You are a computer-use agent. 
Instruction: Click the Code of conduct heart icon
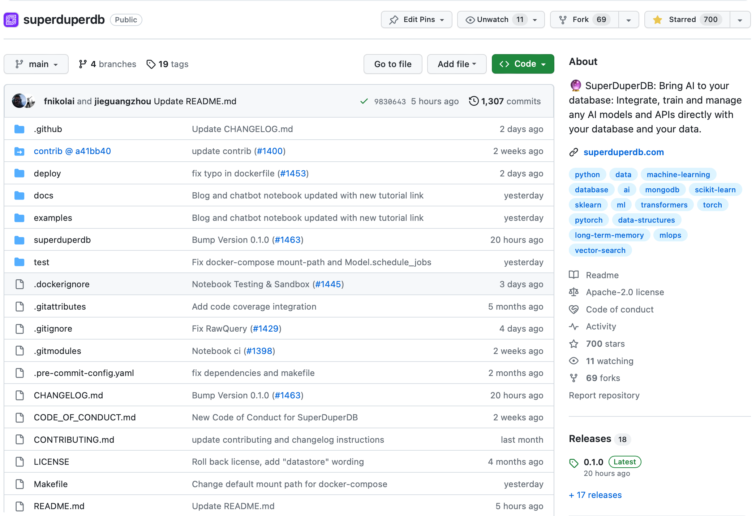tap(574, 309)
